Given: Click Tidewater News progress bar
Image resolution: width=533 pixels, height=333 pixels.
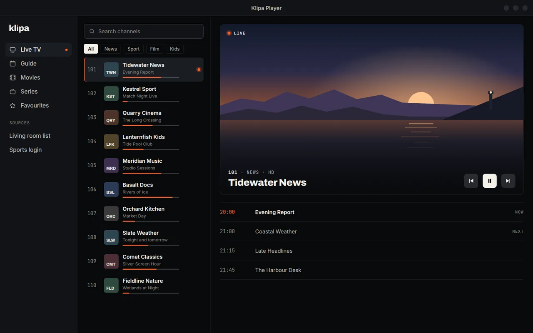Looking at the screenshot, I should pyautogui.click(x=151, y=77).
